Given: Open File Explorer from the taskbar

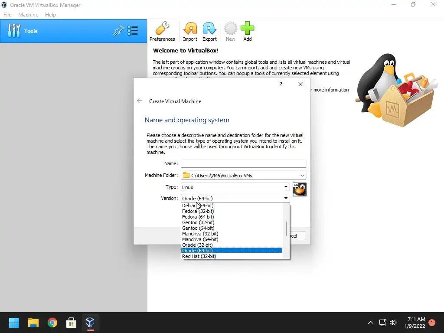Looking at the screenshot, I should (x=33, y=323).
